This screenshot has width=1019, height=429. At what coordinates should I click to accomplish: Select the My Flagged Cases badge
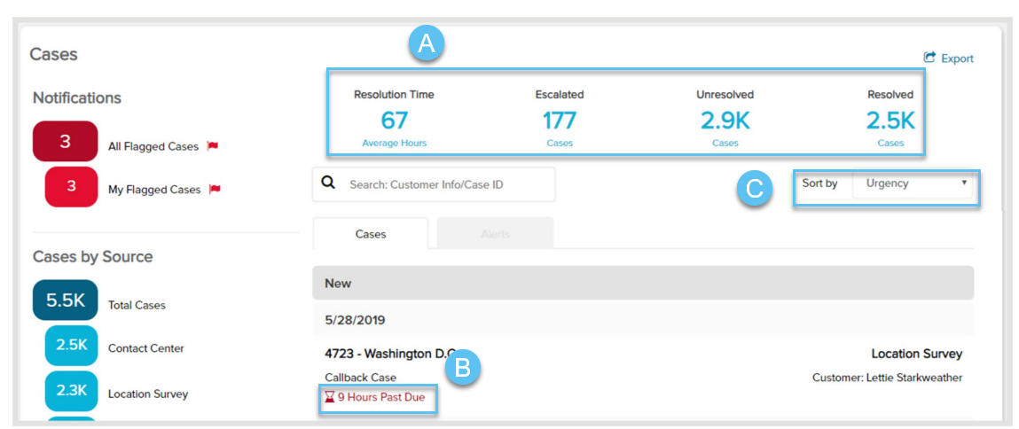pos(71,186)
